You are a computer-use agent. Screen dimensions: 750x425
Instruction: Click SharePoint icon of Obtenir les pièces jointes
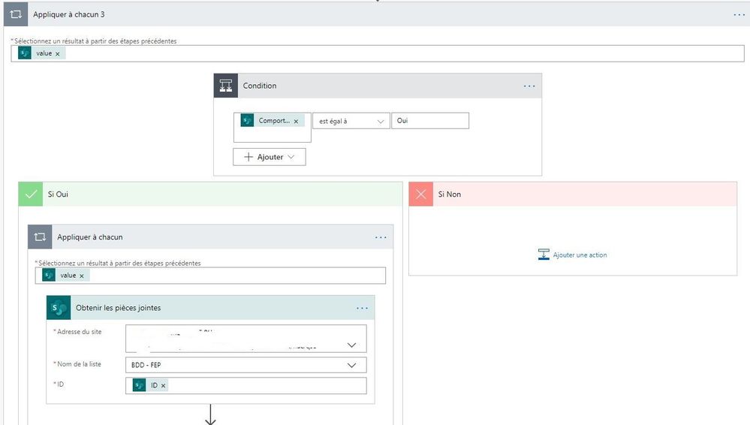(59, 308)
